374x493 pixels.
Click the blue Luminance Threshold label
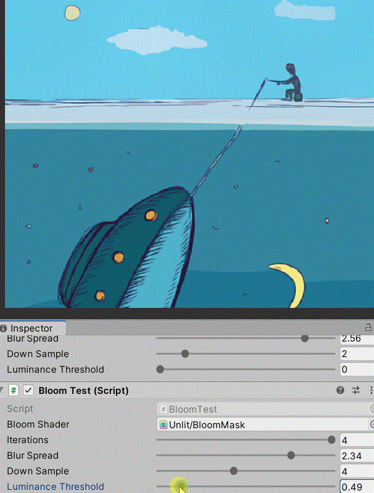(55, 487)
